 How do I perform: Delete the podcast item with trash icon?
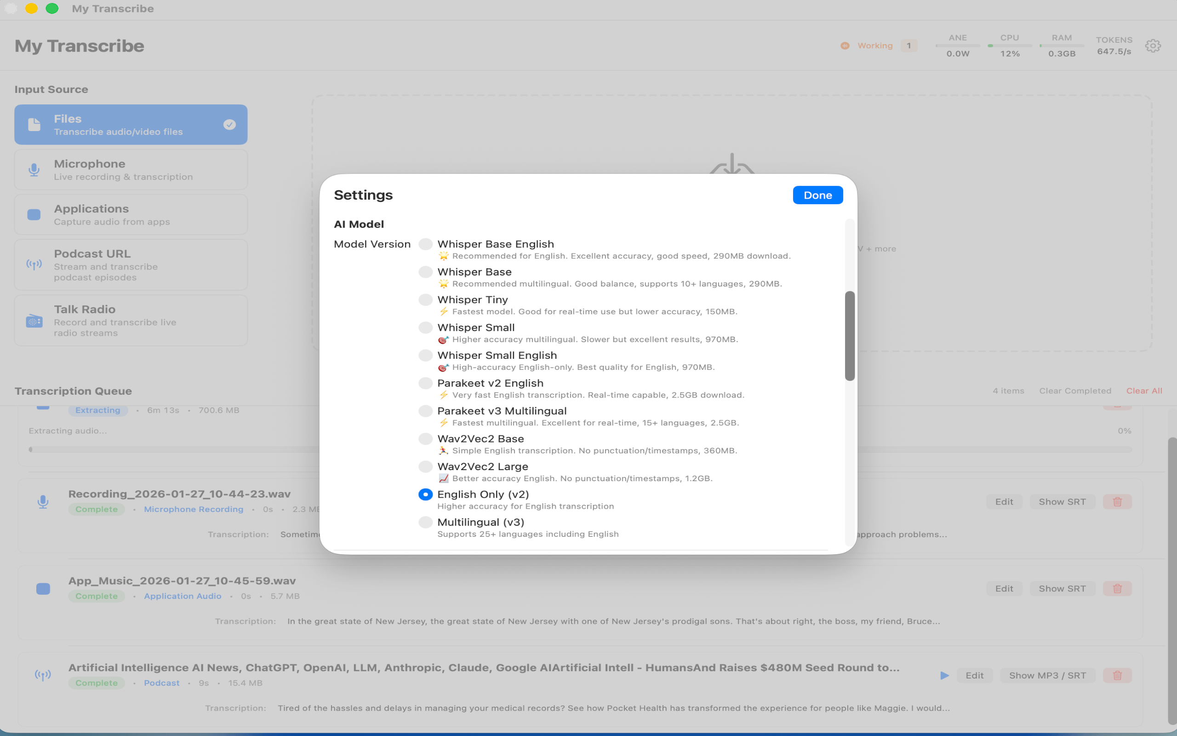pos(1117,675)
